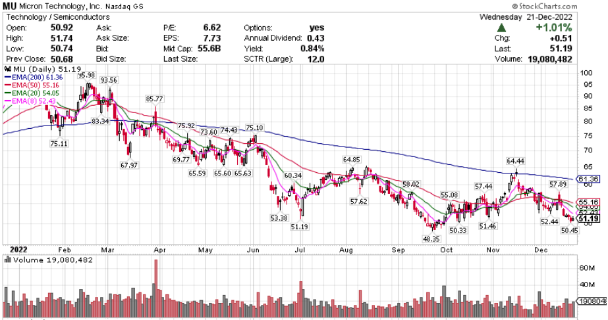Viewport: 608px width, 320px height.
Task: Click the Volume 19,080,482 label in the volume panel
Action: click(53, 260)
